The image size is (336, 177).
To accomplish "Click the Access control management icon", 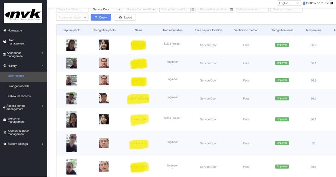I will [4, 108].
